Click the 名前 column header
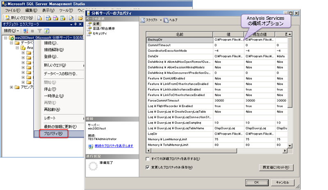Screen dimensions: 328x190 (180, 34)
